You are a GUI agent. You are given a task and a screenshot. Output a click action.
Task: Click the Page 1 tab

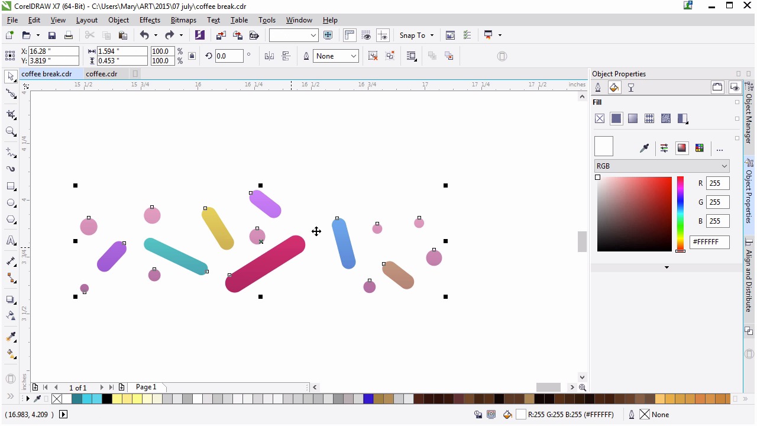pos(146,387)
